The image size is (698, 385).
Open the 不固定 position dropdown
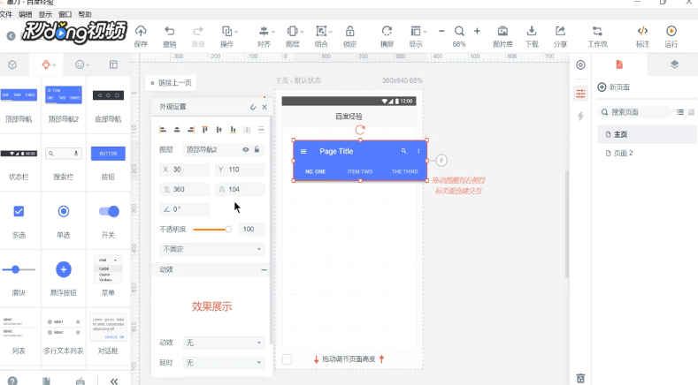pyautogui.click(x=211, y=249)
